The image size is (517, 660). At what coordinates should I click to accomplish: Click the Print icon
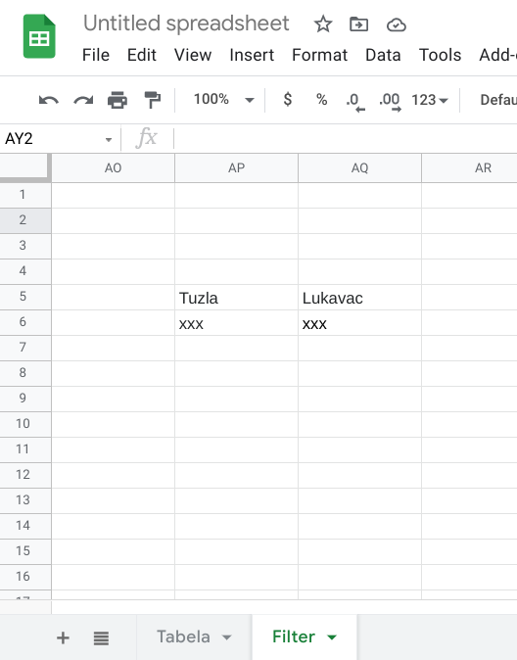pyautogui.click(x=117, y=100)
